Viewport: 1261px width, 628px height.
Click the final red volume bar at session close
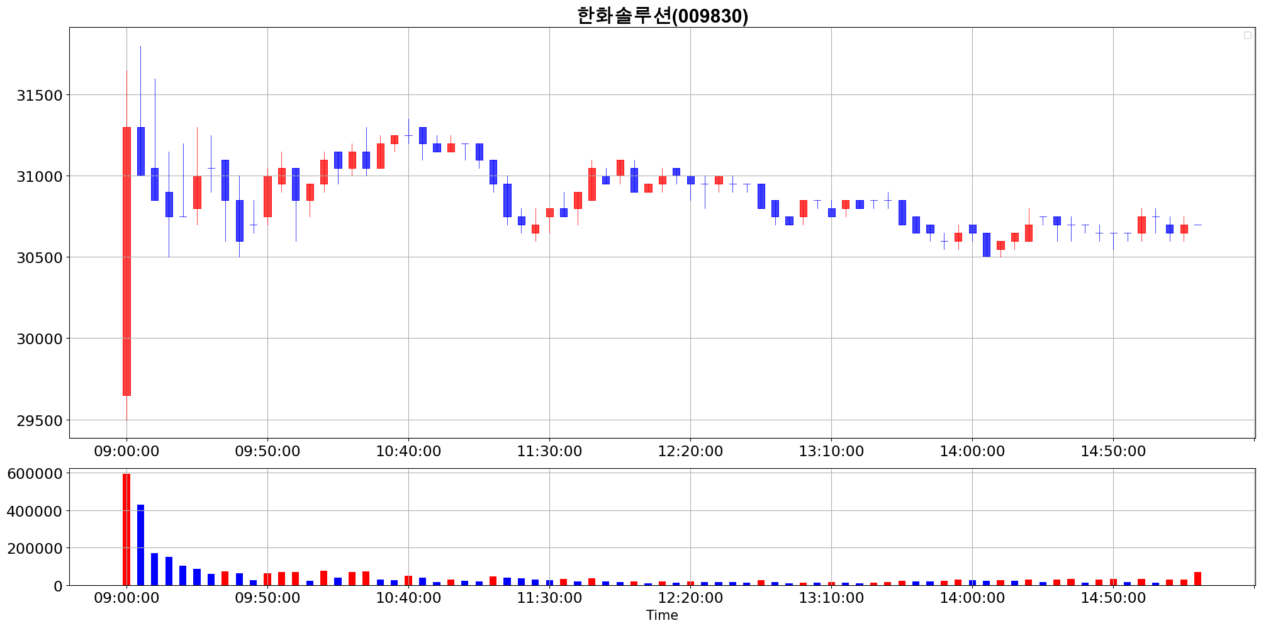coord(1197,579)
